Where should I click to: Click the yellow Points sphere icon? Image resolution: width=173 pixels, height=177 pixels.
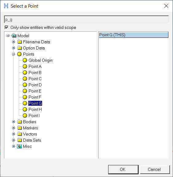click(19, 54)
